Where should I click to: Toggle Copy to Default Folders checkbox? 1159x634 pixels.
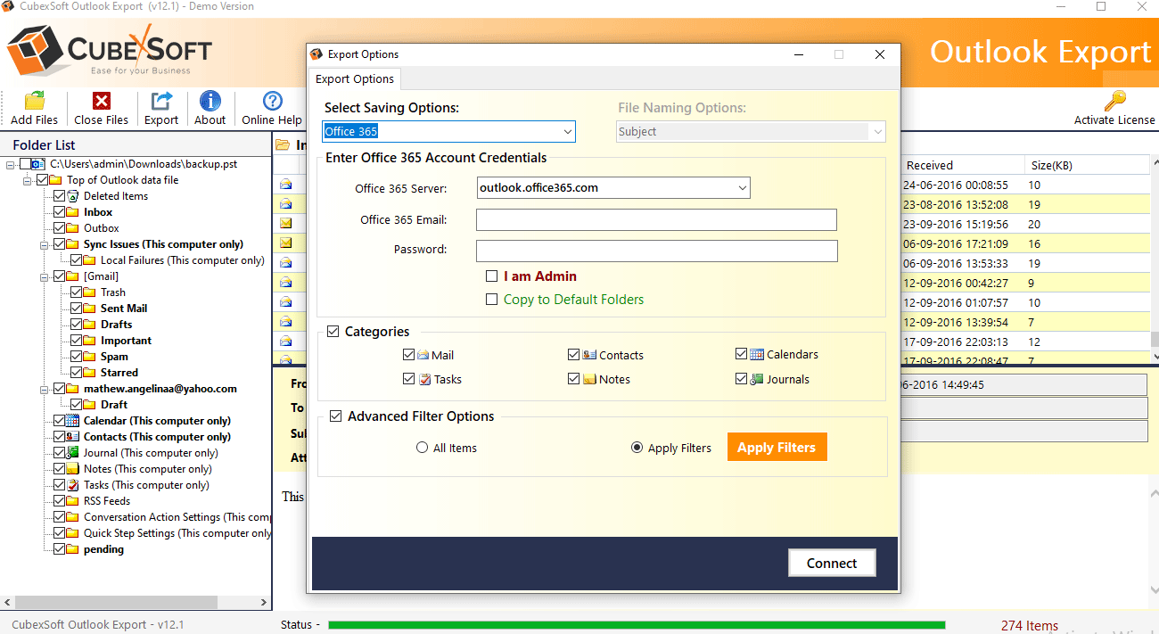pyautogui.click(x=491, y=300)
